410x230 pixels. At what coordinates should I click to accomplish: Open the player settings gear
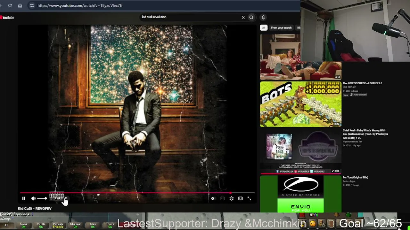232,198
